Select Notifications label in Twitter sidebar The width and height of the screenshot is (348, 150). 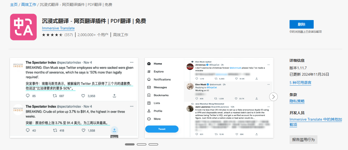click(x=162, y=79)
